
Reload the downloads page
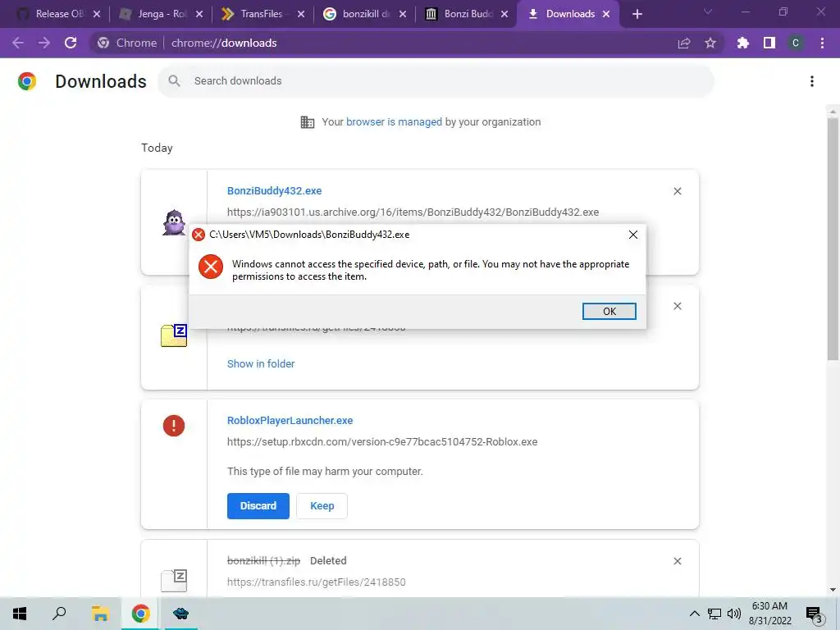[71, 43]
